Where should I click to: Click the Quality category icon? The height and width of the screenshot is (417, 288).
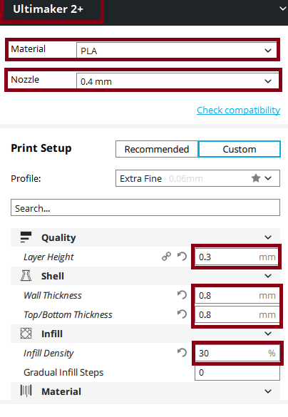click(x=26, y=237)
